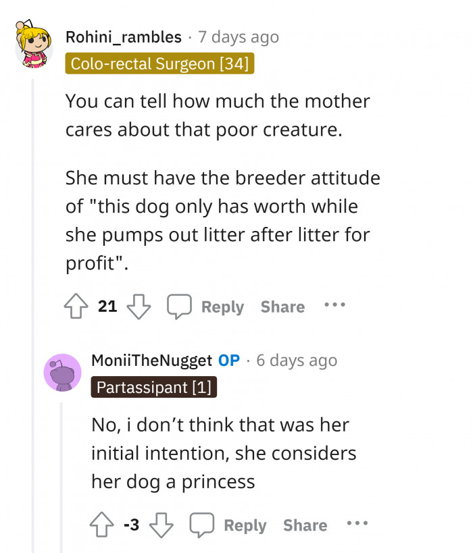Open MoniiTheNugget user profile
This screenshot has width=473, height=553.
tap(151, 360)
